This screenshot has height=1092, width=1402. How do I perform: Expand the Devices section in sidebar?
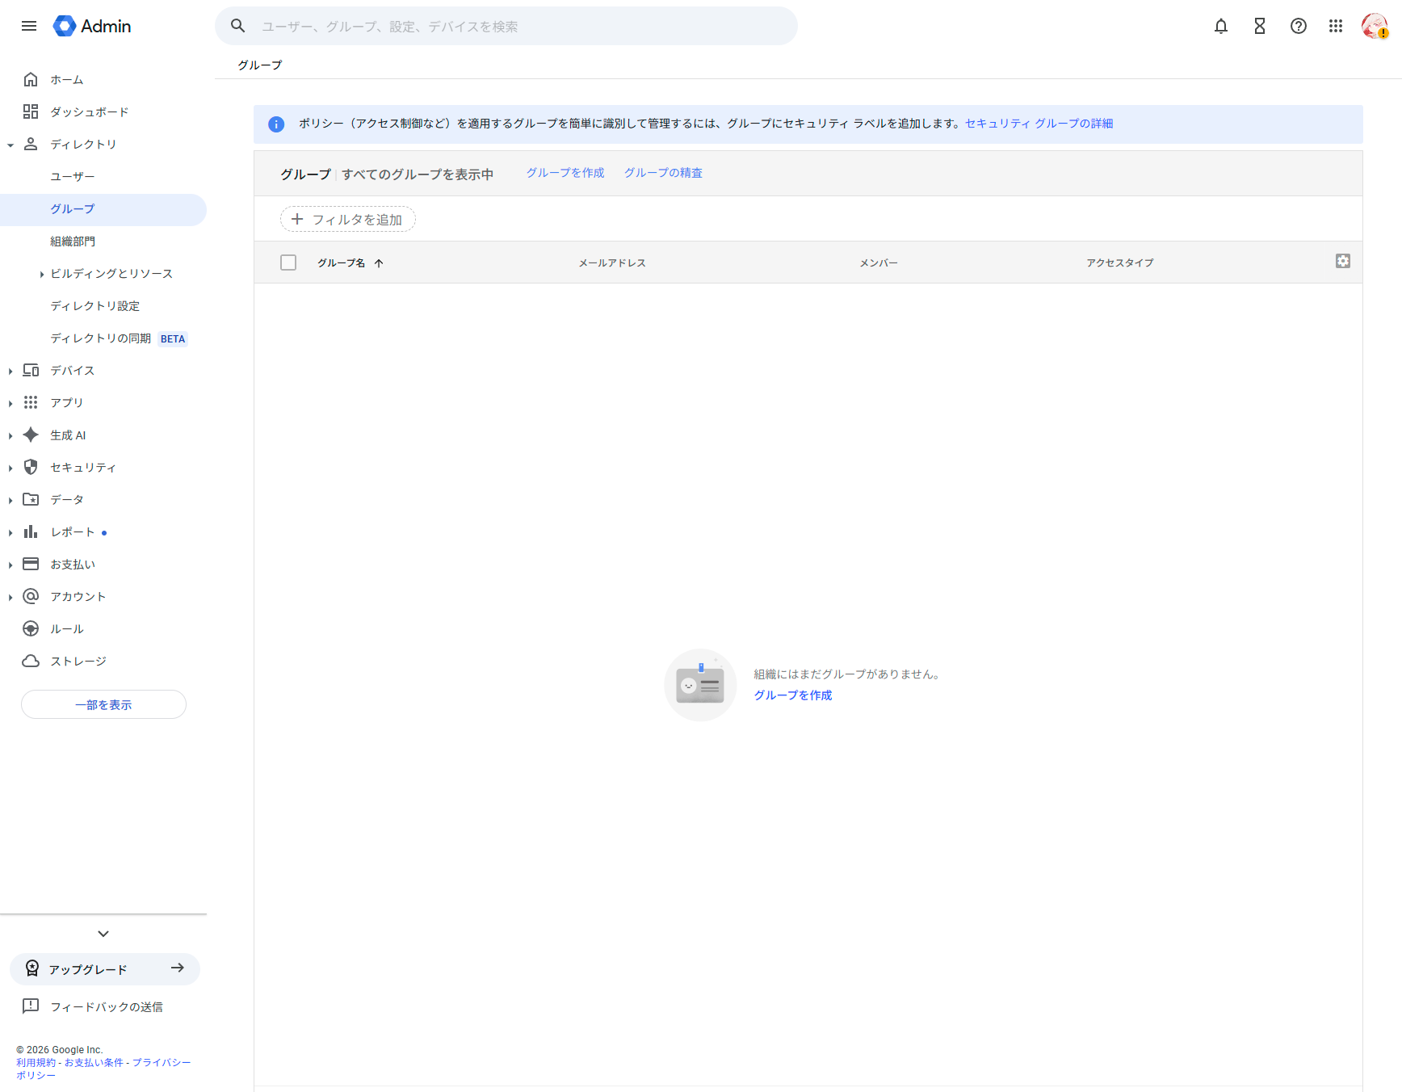(x=10, y=371)
